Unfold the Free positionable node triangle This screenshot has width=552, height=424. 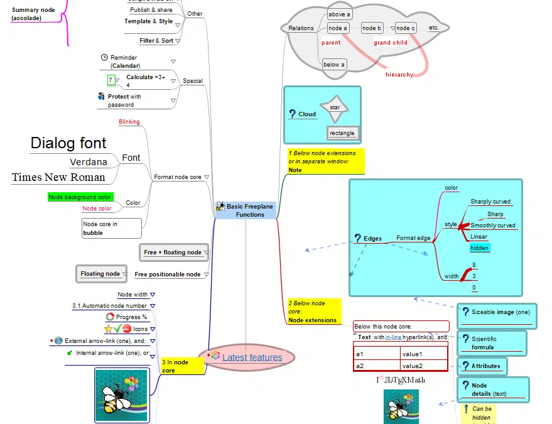pos(206,275)
